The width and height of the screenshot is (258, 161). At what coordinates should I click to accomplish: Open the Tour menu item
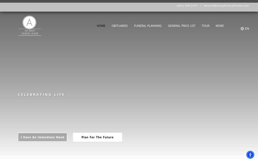206,26
